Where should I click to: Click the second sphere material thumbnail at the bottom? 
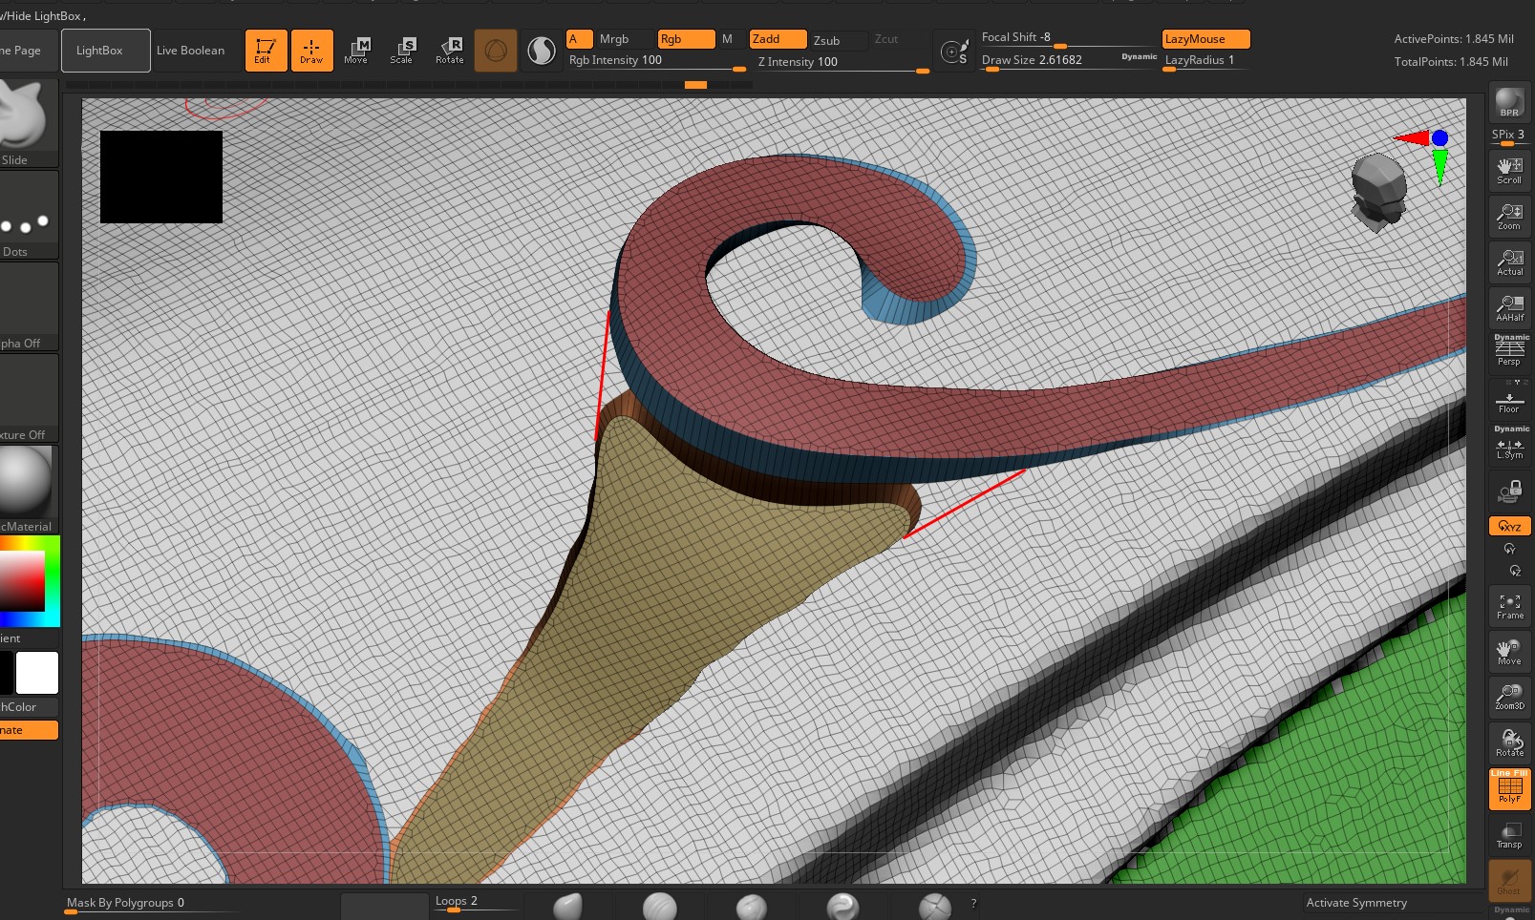(x=659, y=905)
